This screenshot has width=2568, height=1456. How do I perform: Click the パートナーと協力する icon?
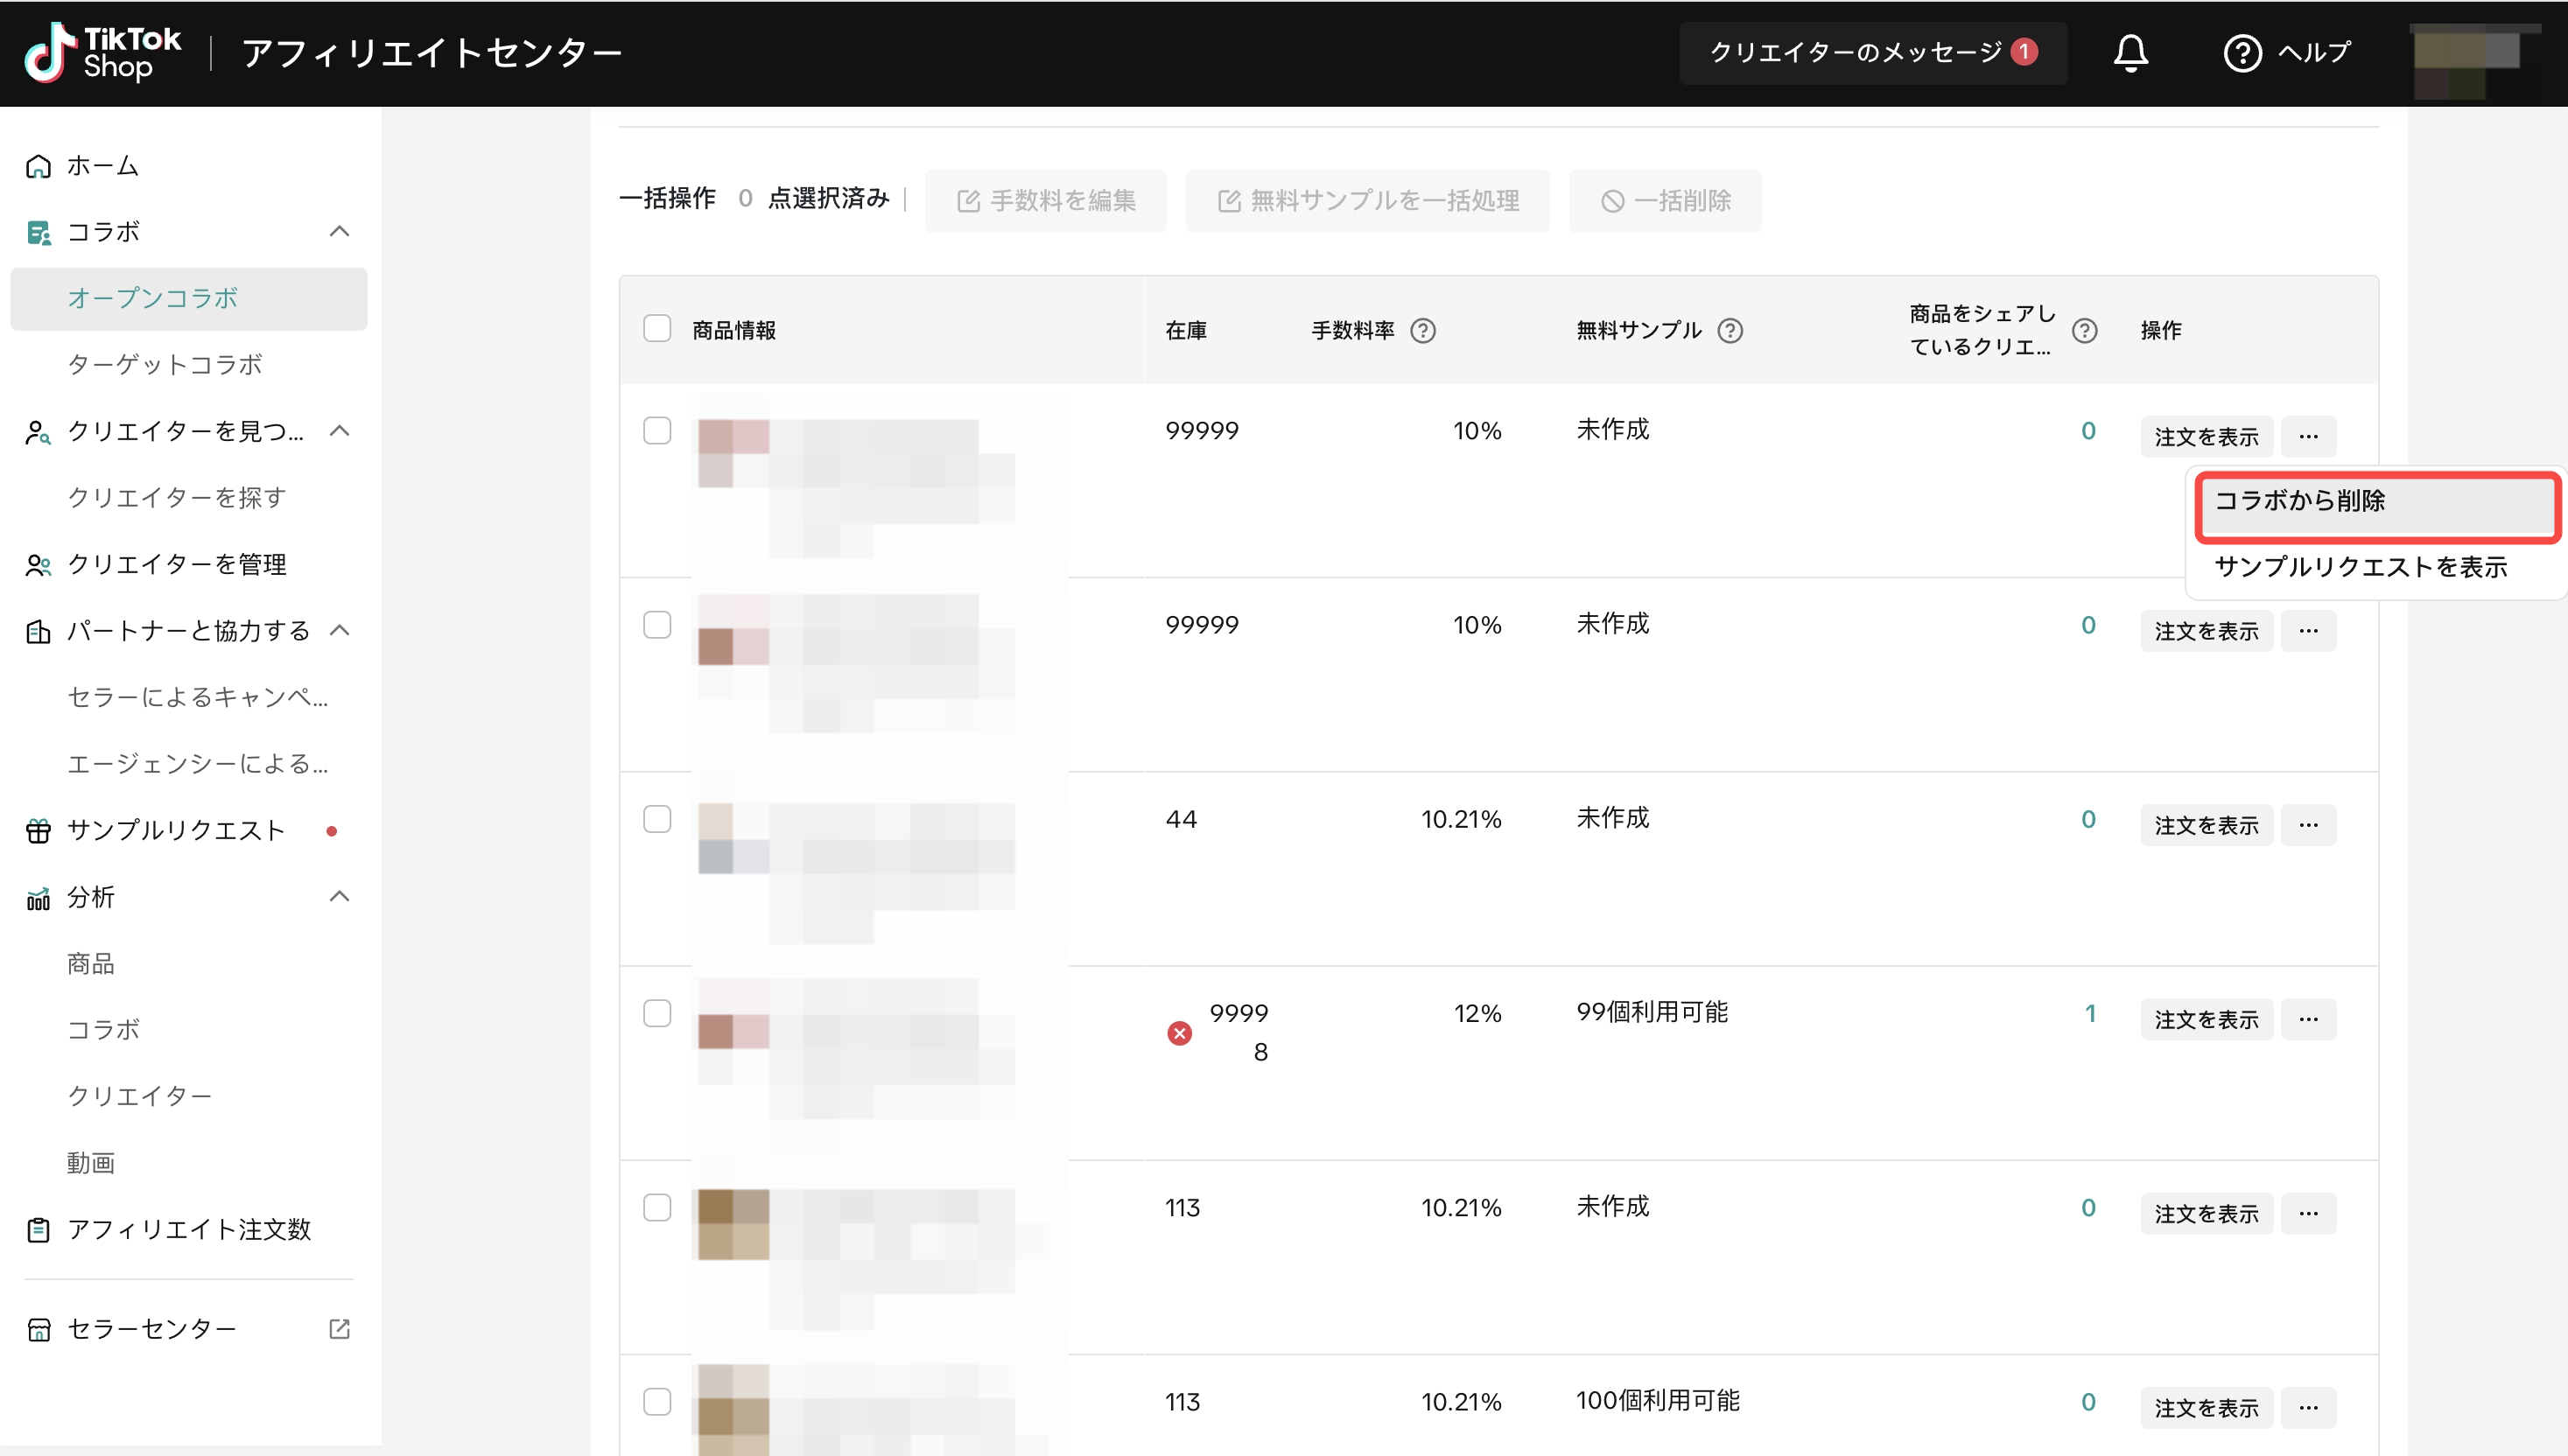click(38, 631)
